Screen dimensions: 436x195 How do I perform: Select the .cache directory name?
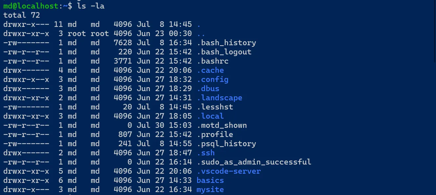coord(210,70)
